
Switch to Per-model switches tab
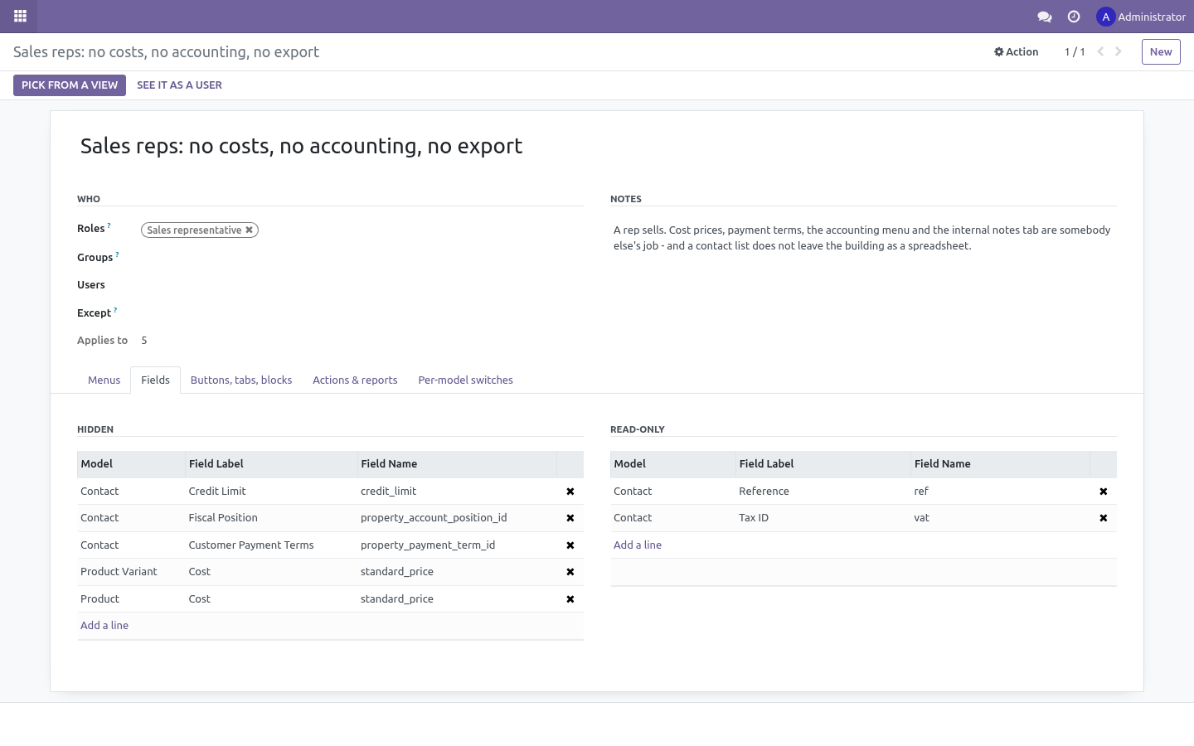point(465,380)
